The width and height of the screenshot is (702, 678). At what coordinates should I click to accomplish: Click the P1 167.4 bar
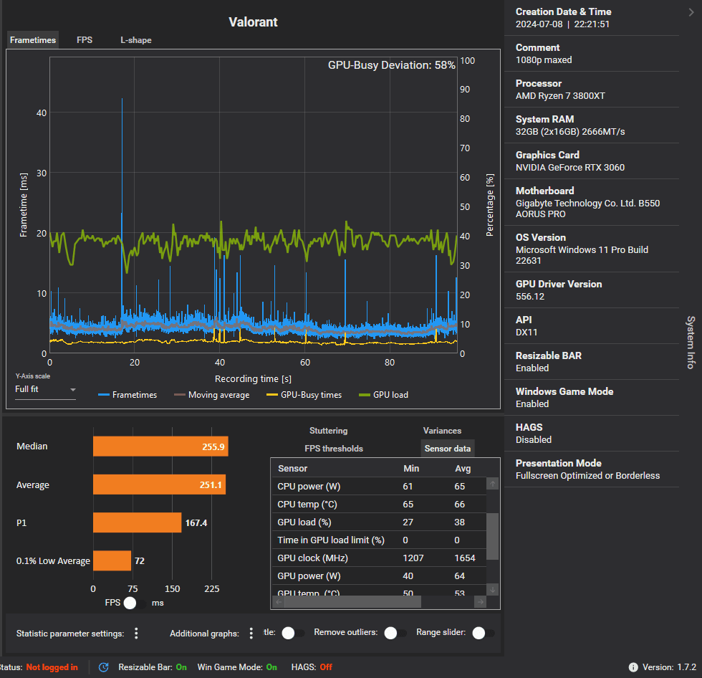pos(137,522)
